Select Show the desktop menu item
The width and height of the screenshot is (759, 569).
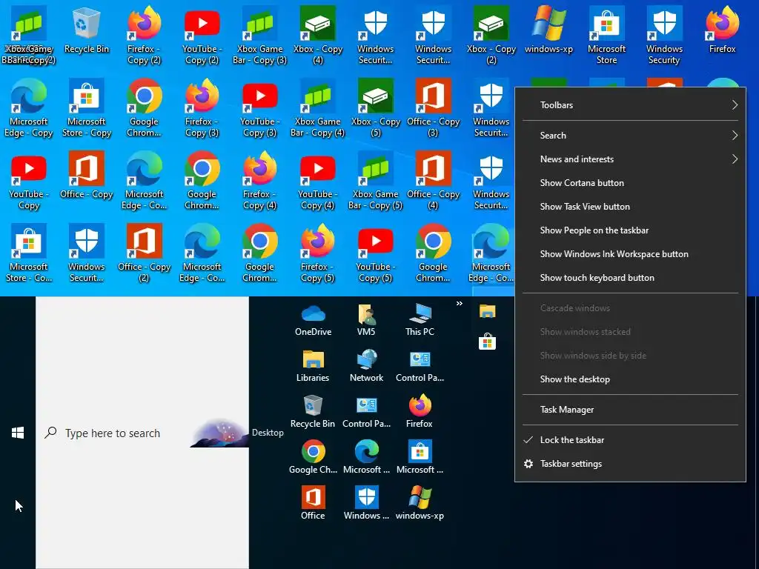tap(630, 379)
